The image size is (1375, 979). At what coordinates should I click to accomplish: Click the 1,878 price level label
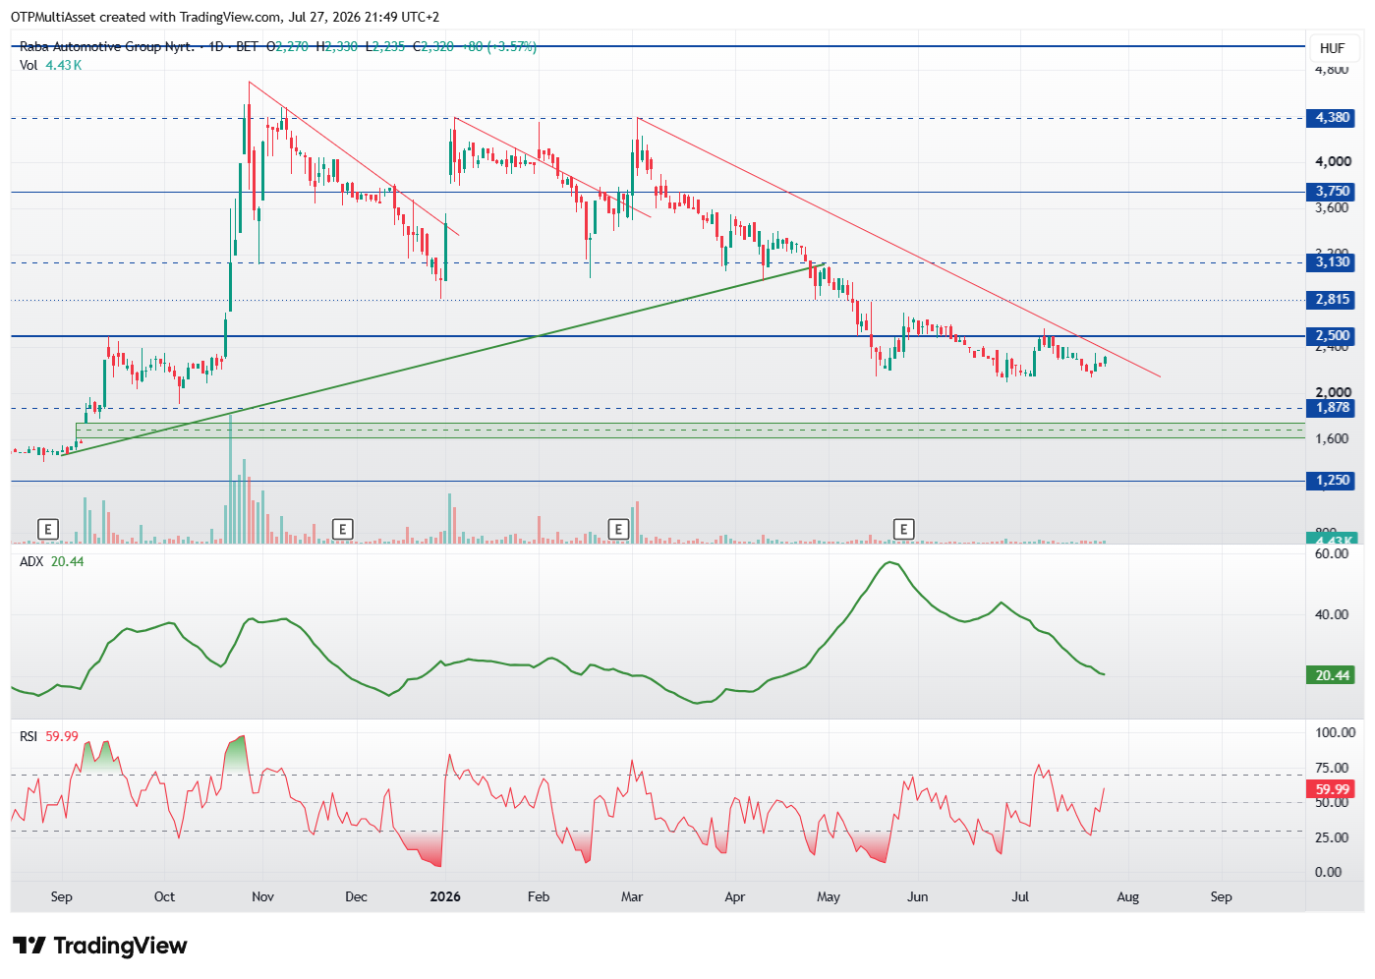1332,408
